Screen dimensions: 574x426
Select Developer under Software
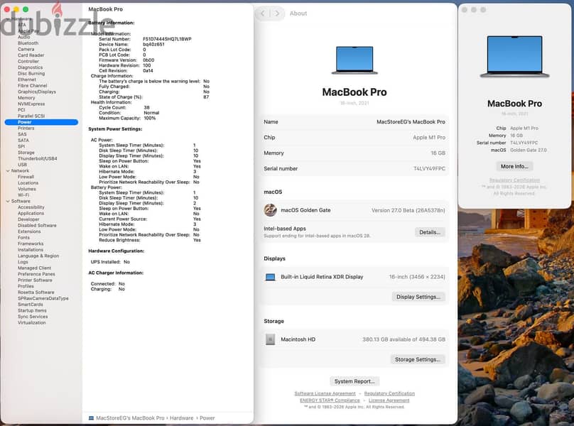click(28, 219)
